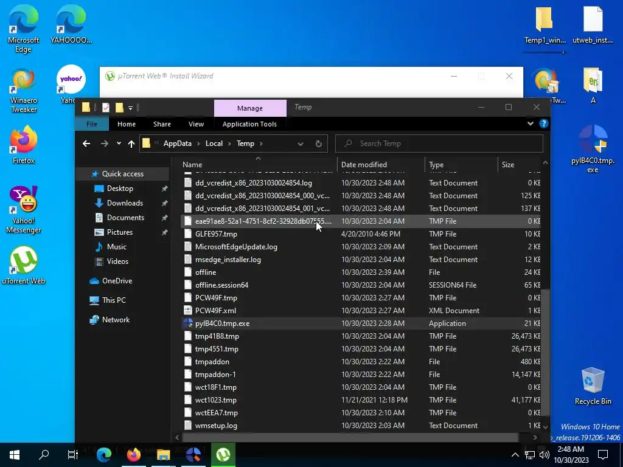Switch to Share ribbon tab
623x467 pixels.
tap(162, 124)
